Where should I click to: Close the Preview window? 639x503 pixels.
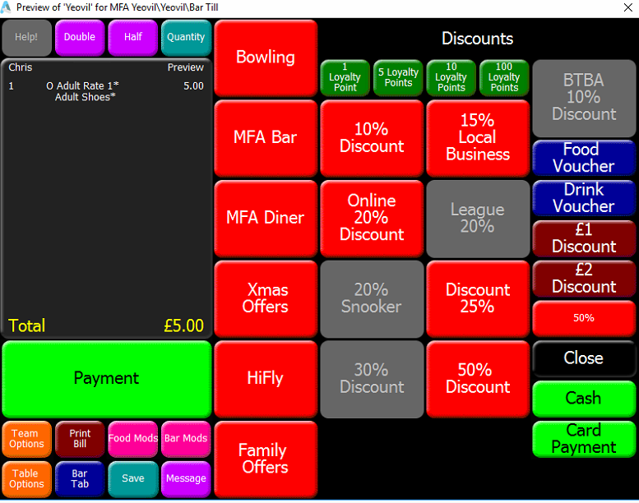628,7
